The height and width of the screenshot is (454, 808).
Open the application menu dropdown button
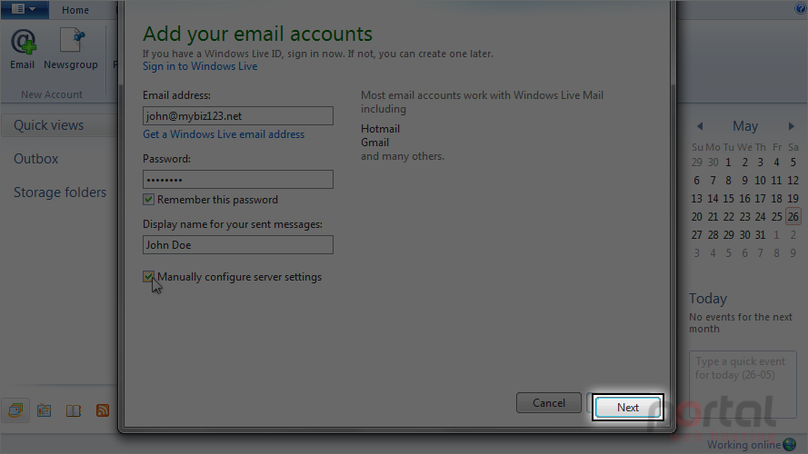(24, 9)
